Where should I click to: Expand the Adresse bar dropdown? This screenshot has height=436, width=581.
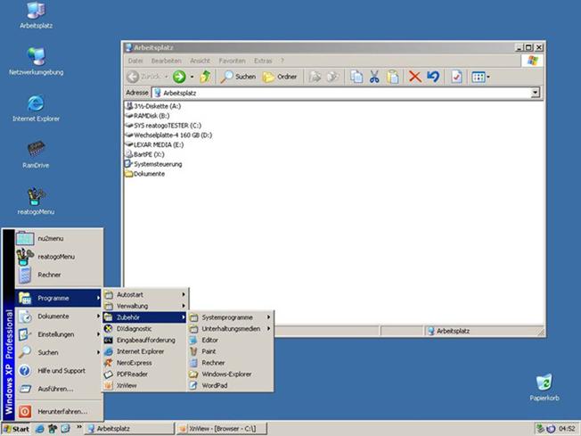[535, 93]
